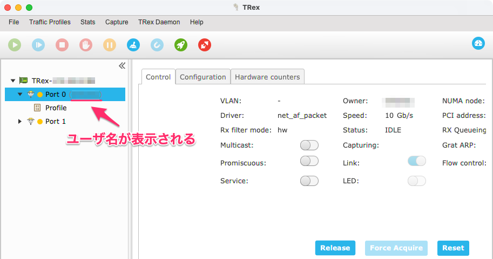Click the TRex server board icon
This screenshot has width=493, height=259.
point(23,81)
